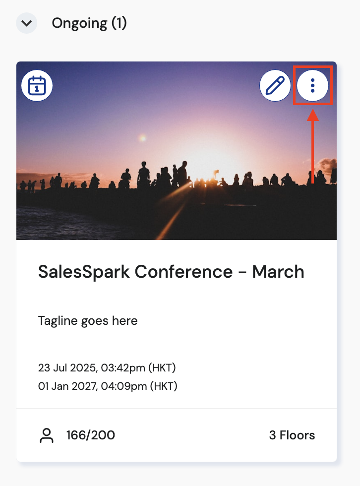
Task: Click the "Tagline goes here" text
Action: tap(88, 321)
